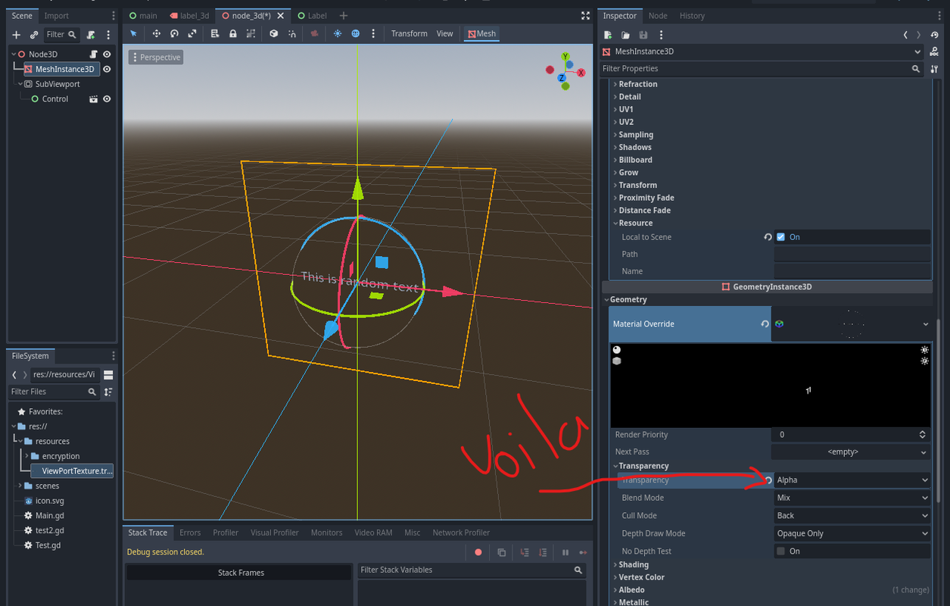The height and width of the screenshot is (606, 950).
Task: Open the Visual Profiler tab
Action: coord(275,533)
